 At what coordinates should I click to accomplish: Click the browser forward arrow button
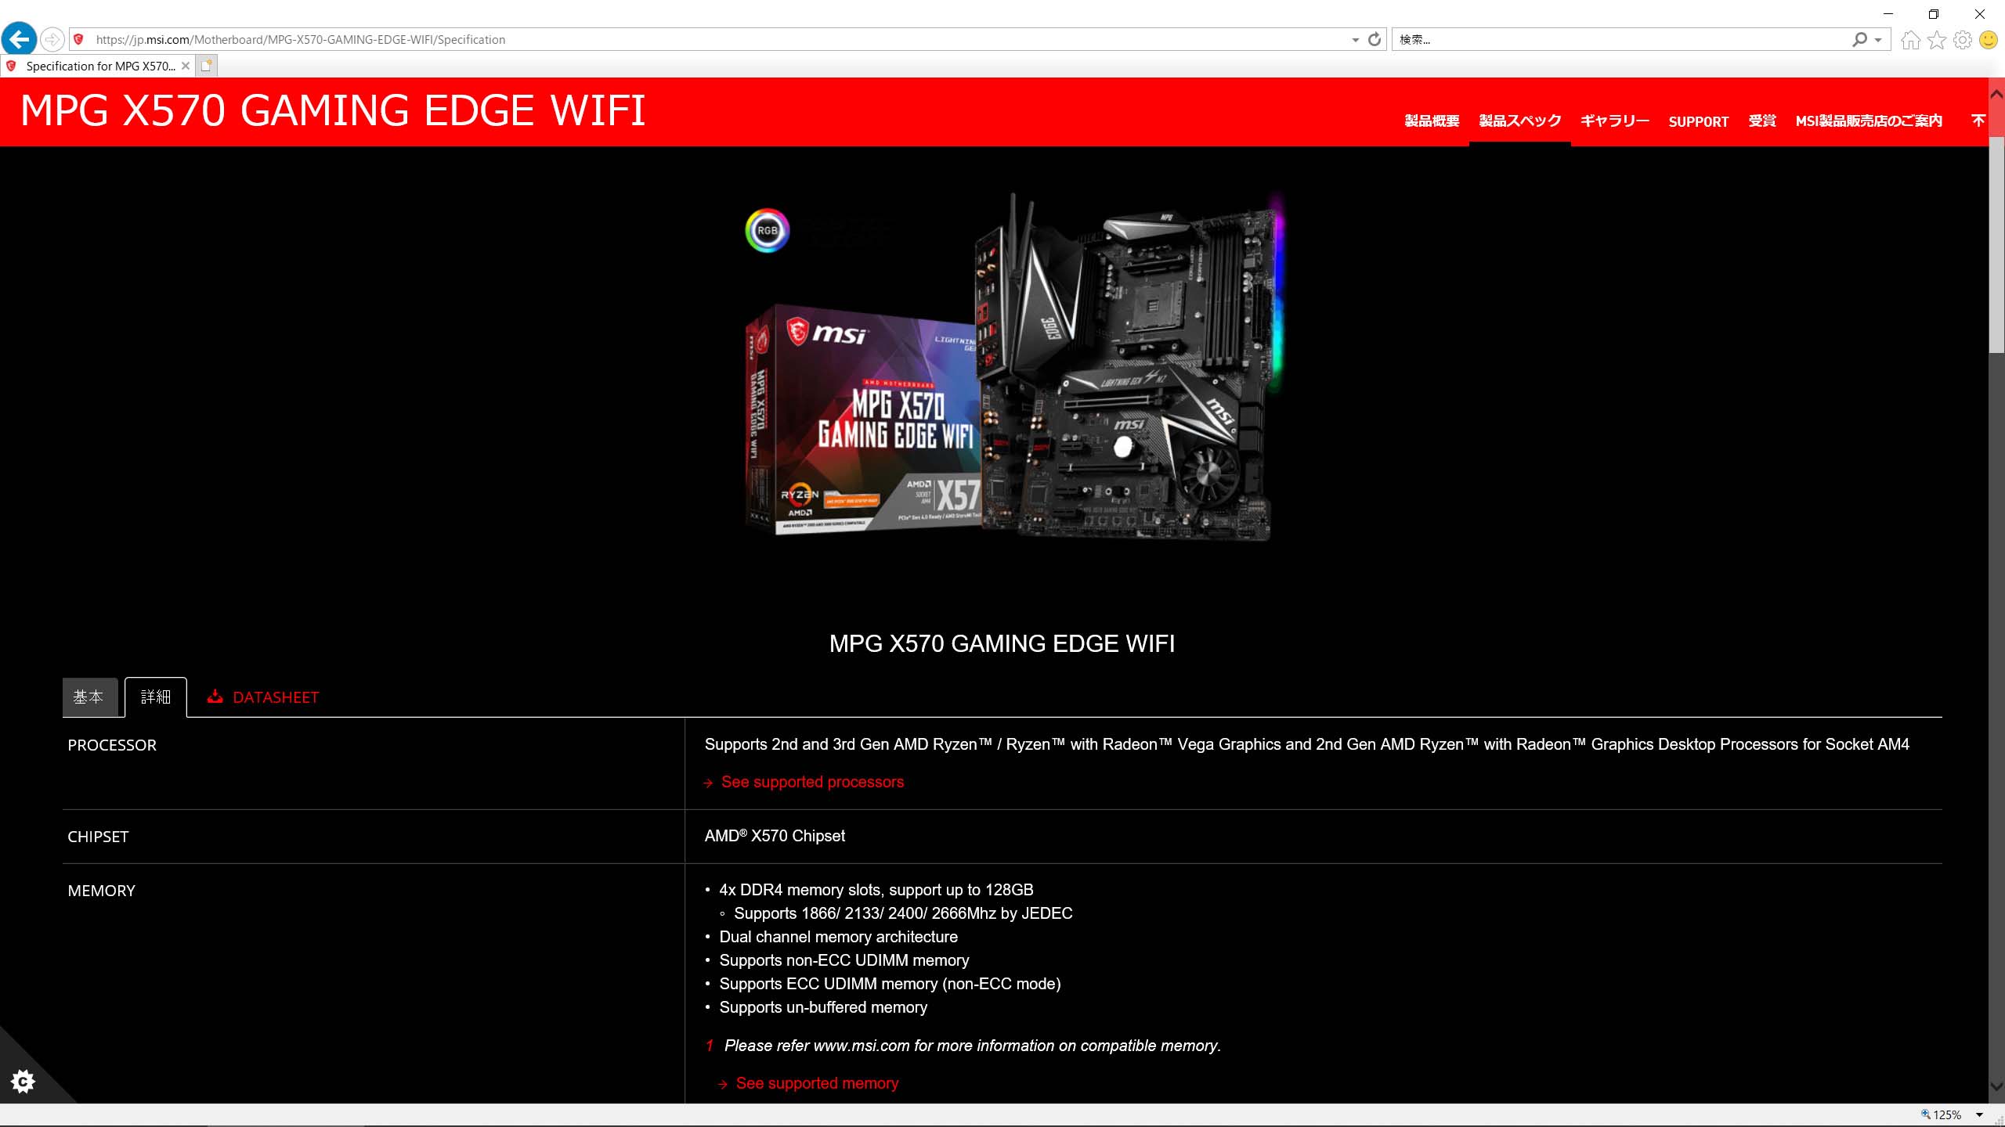tap(52, 39)
